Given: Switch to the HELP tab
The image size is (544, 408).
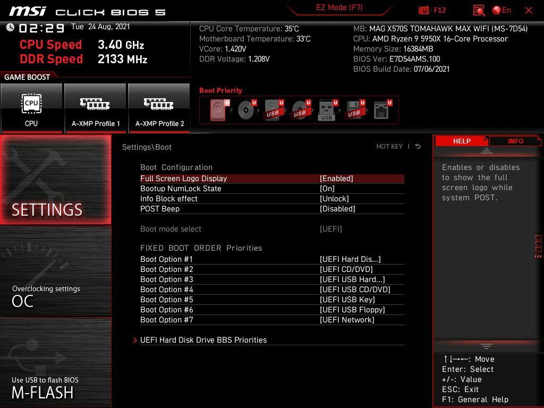Looking at the screenshot, I should pos(462,141).
